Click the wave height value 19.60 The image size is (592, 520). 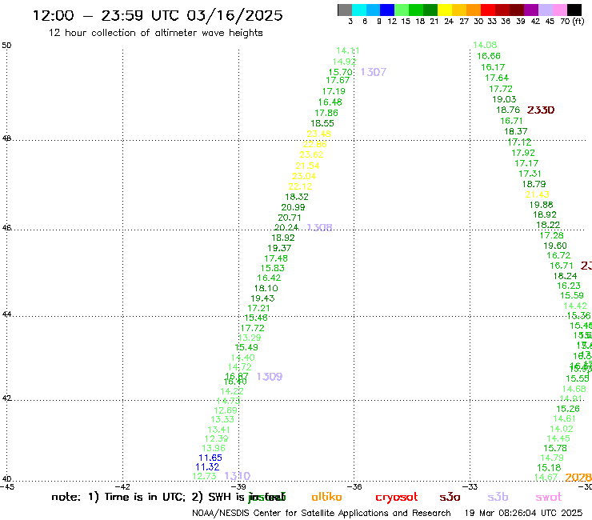(x=555, y=246)
